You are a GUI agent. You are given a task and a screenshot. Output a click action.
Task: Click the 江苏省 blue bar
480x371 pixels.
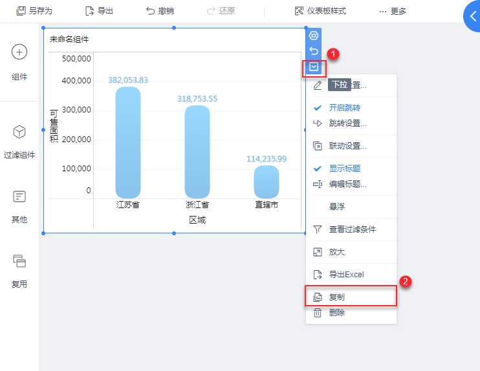(128, 142)
